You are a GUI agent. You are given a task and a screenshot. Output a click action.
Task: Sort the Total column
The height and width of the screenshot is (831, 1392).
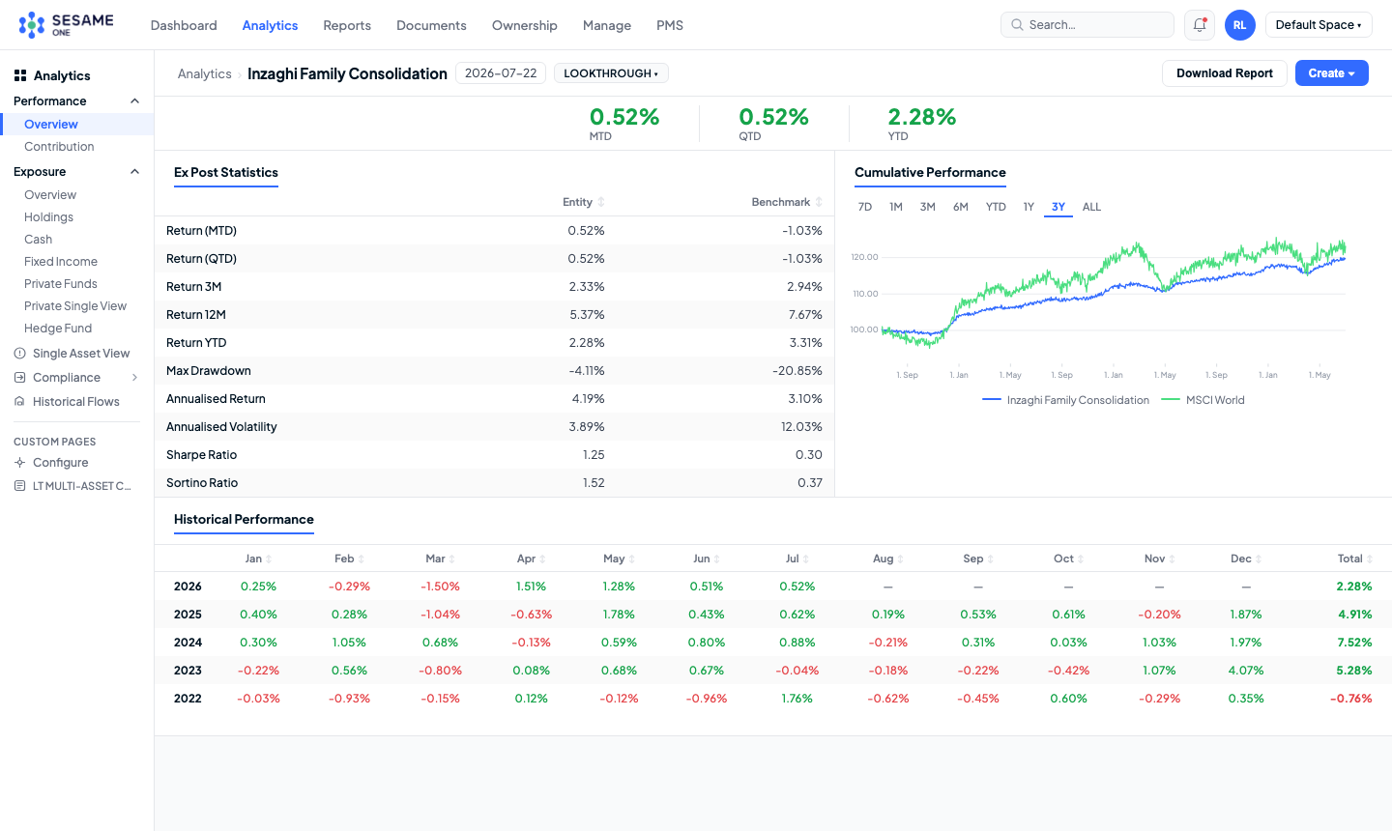[x=1370, y=559]
